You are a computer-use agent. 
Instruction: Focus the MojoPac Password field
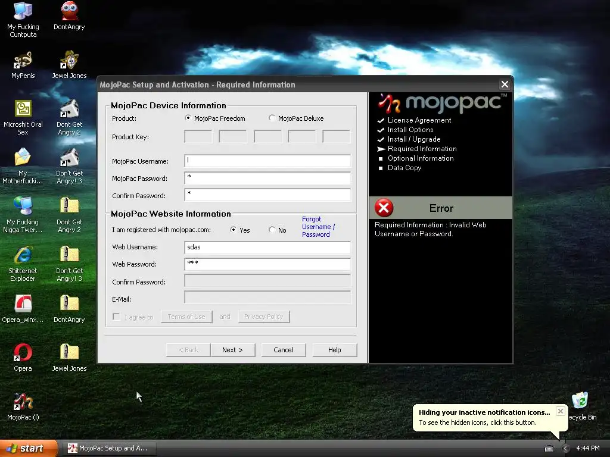coord(267,178)
